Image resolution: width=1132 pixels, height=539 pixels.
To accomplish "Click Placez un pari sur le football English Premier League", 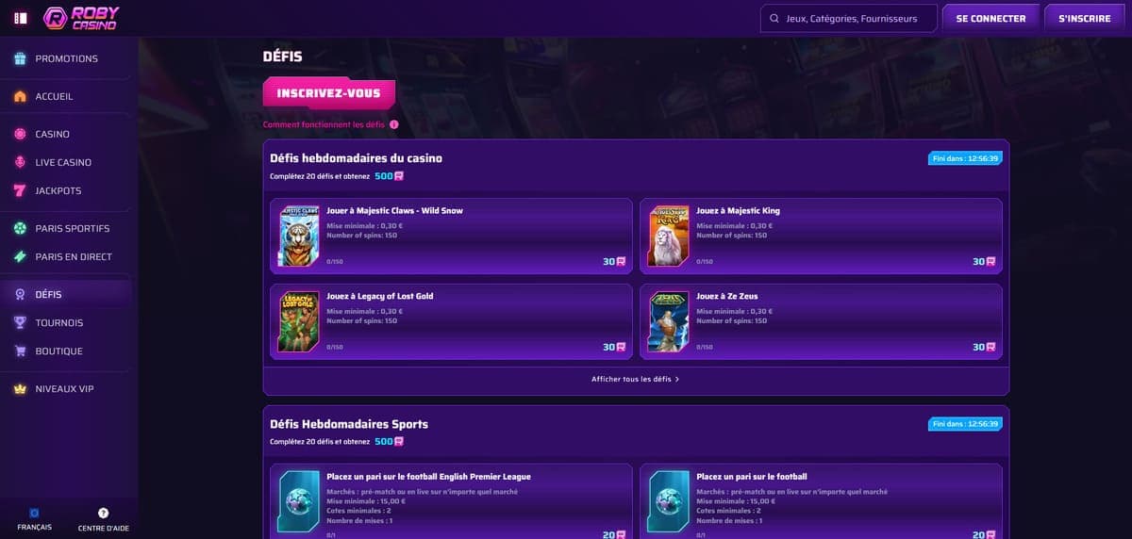I will pyautogui.click(x=430, y=476).
